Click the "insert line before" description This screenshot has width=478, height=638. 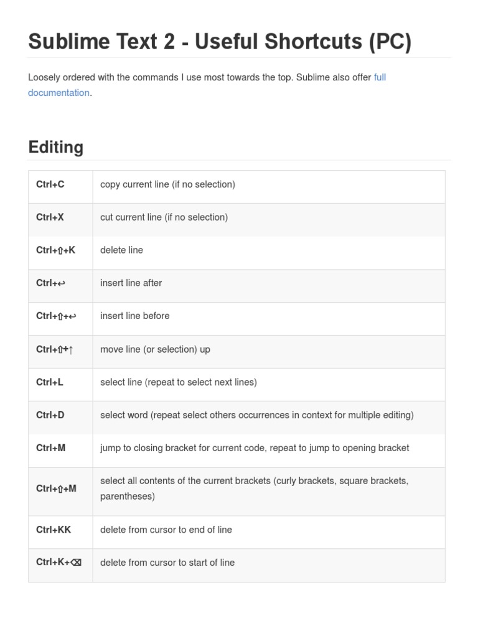click(x=134, y=316)
